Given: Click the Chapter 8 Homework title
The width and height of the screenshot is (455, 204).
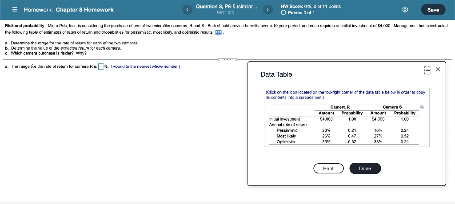Looking at the screenshot, I should click(85, 10).
